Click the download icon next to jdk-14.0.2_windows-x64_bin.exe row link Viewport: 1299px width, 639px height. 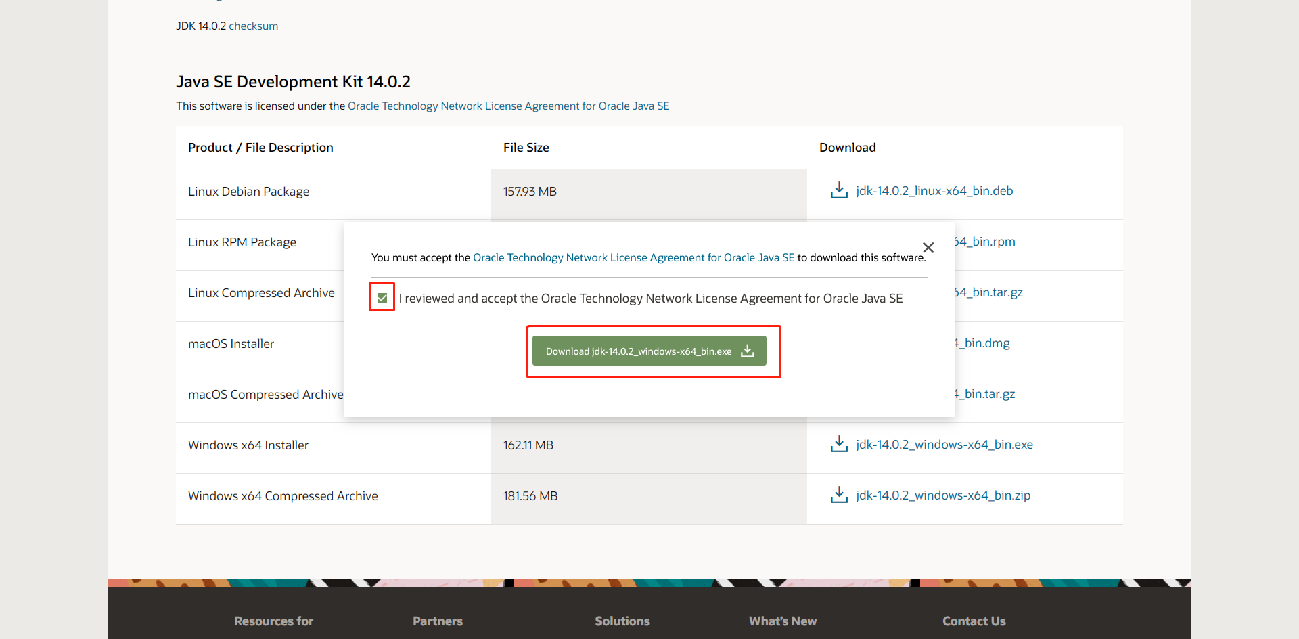[x=839, y=444]
